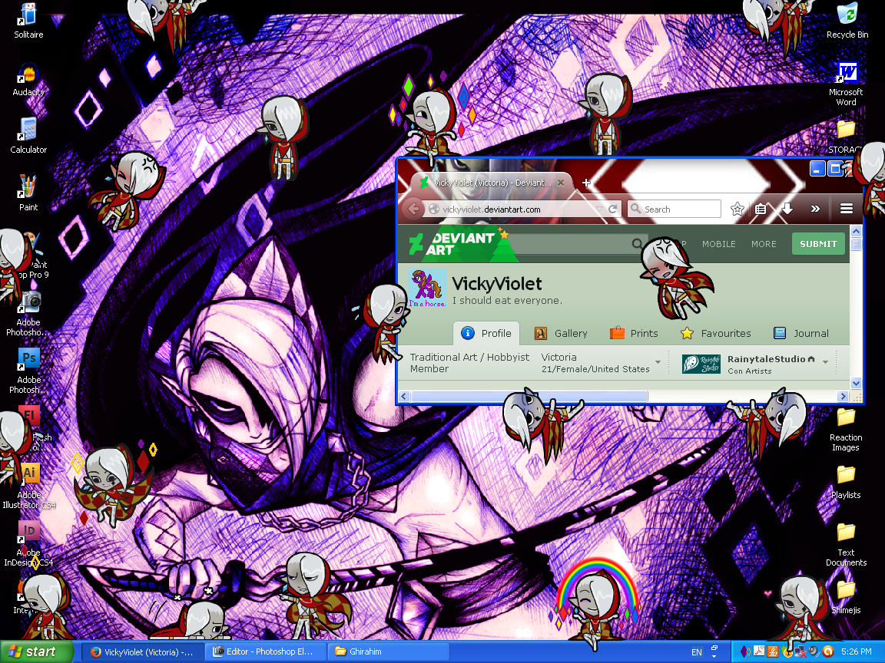This screenshot has height=663, width=885.
Task: Click the reload page icon
Action: pos(613,209)
